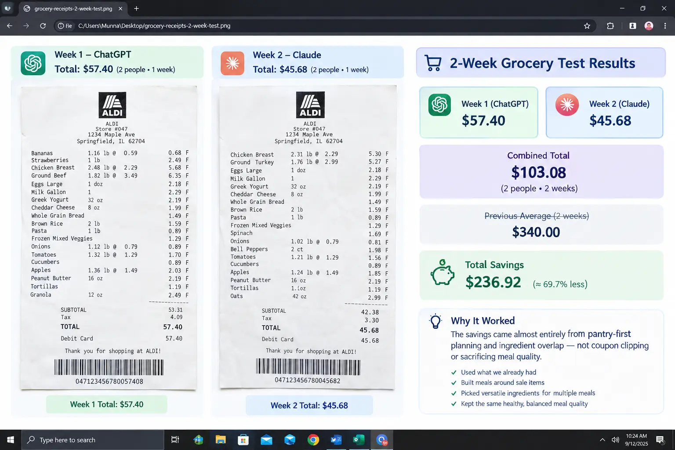Click the Week 2 receipt barcode
The height and width of the screenshot is (450, 675).
308,367
